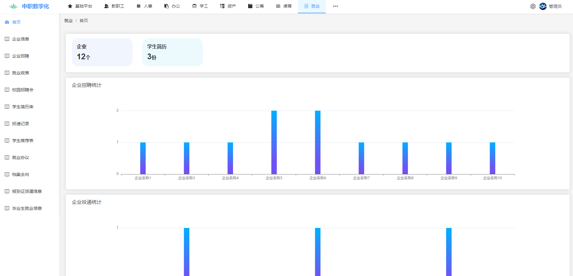Click the 中职数字化 lotus logo
Image resolution: width=573 pixels, height=276 pixels.
pyautogui.click(x=13, y=6)
